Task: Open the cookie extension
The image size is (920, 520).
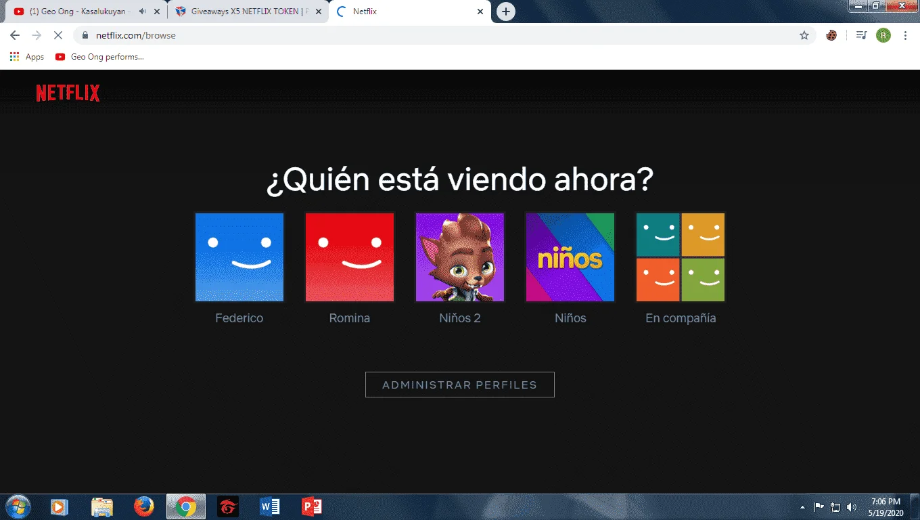Action: [831, 35]
